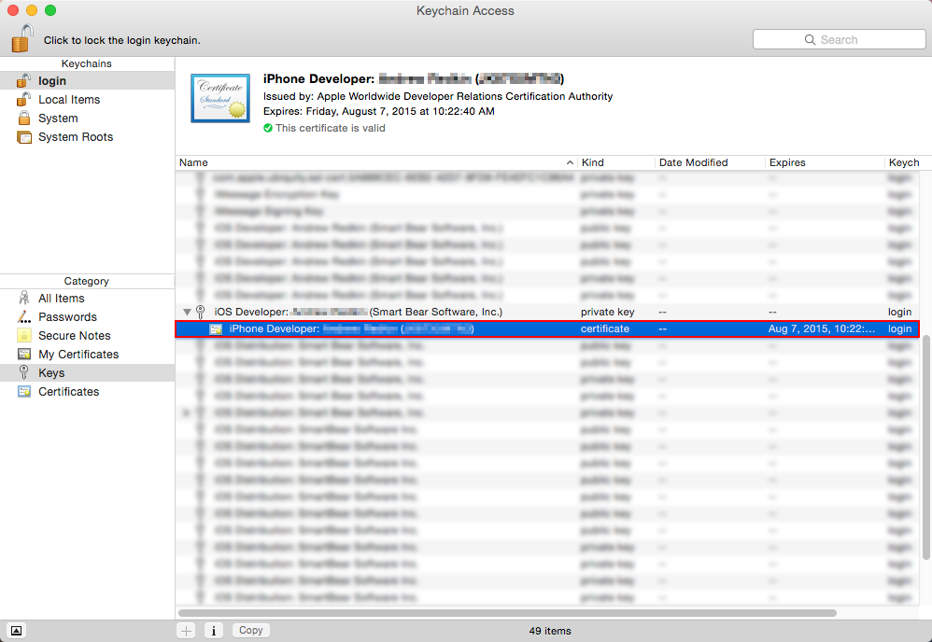
Task: Click the iOS Developer row key icon
Action: (200, 312)
